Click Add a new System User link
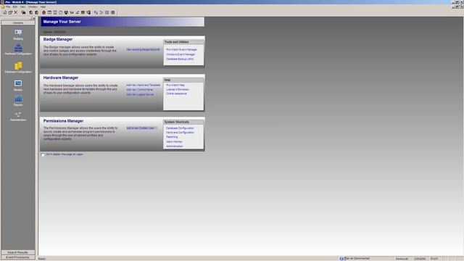The height and width of the screenshot is (261, 464). 140,128
